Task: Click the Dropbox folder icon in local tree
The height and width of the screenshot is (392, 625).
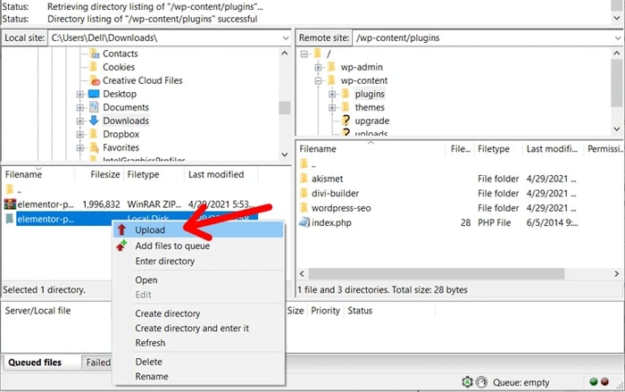Action: (92, 134)
